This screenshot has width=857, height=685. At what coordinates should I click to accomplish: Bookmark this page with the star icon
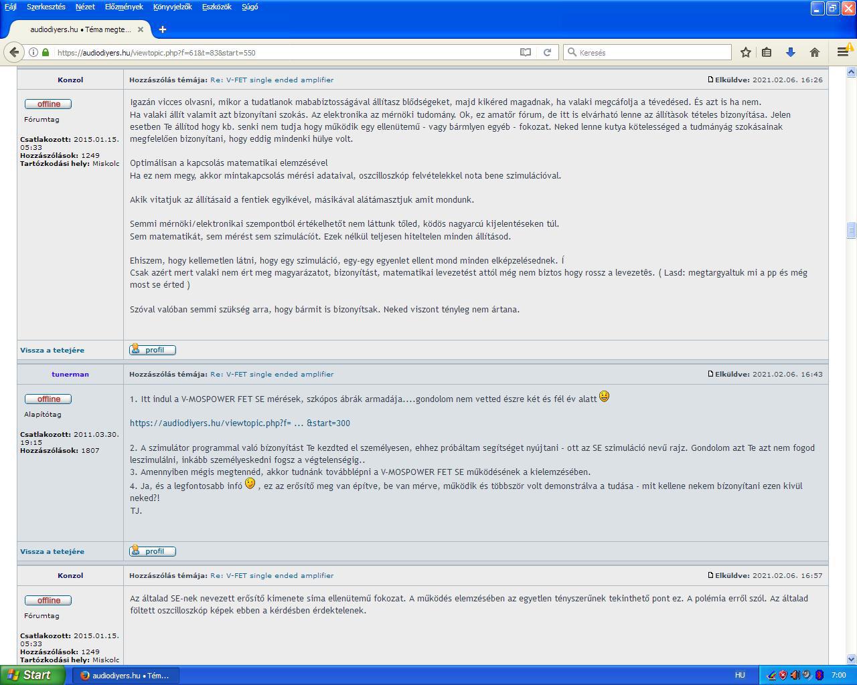(x=746, y=52)
